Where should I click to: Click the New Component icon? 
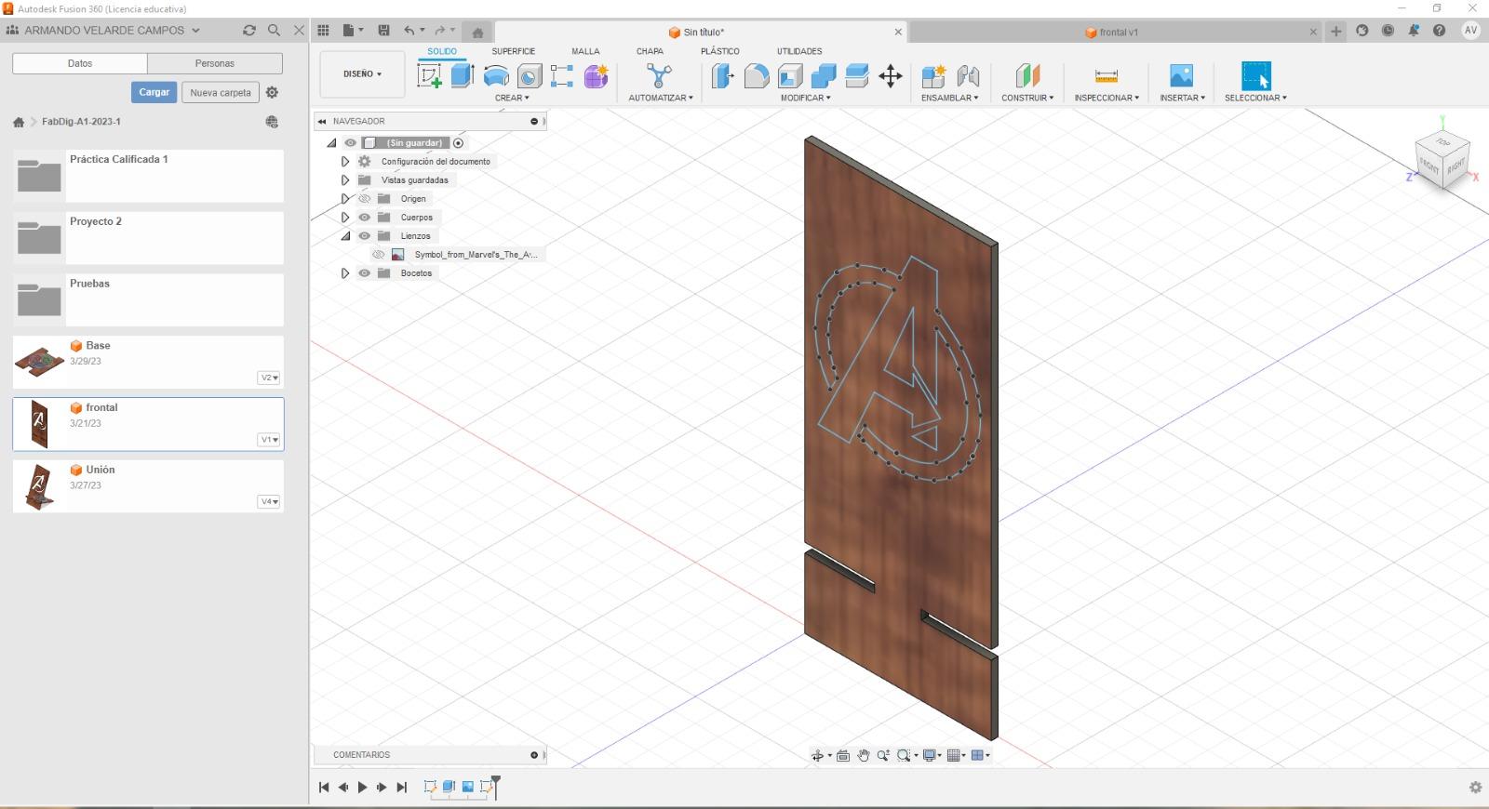(933, 76)
